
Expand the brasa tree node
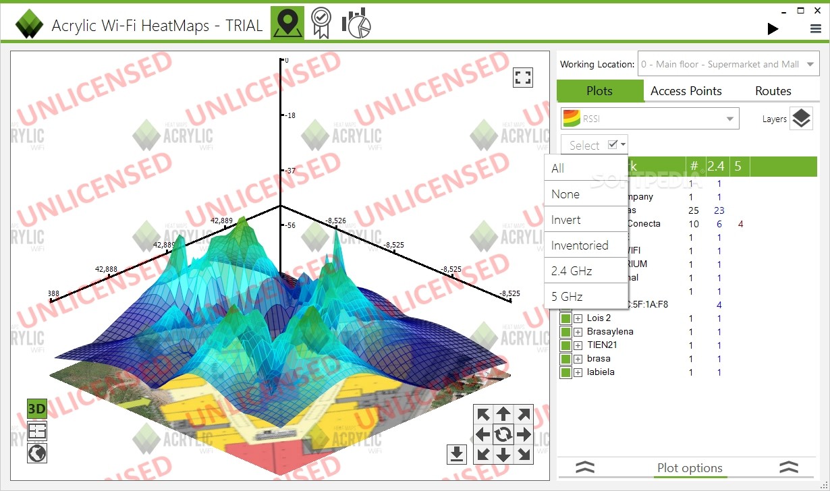pos(578,359)
